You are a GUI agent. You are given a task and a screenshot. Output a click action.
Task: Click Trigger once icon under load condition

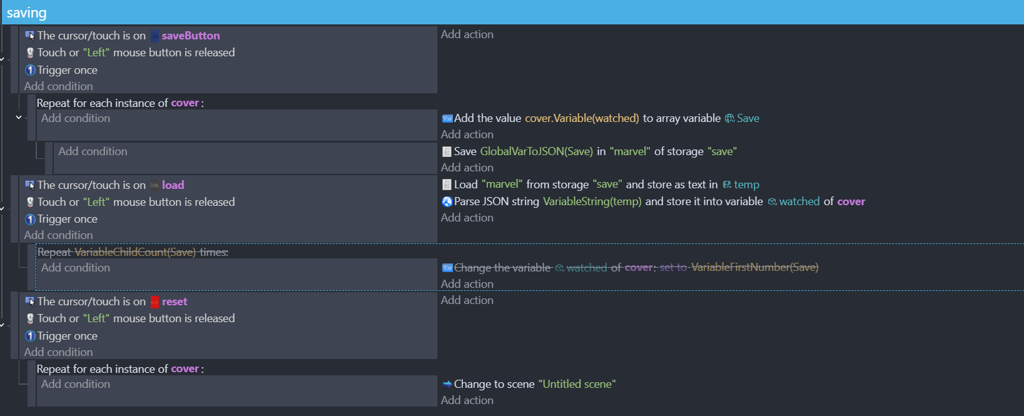pyautogui.click(x=29, y=219)
